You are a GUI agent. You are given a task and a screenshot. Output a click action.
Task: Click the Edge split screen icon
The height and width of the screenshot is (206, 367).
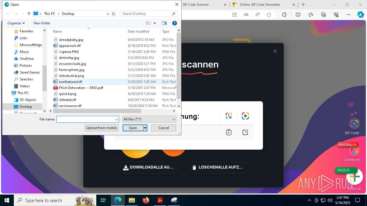tap(298, 15)
